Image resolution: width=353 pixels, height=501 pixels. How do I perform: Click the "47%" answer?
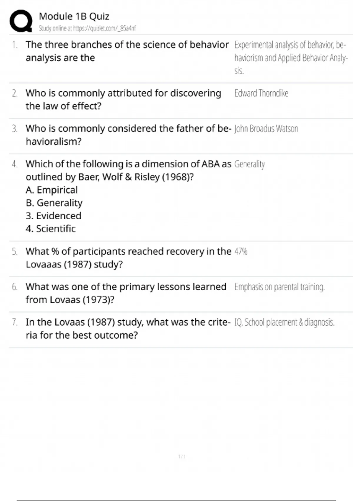coord(241,251)
